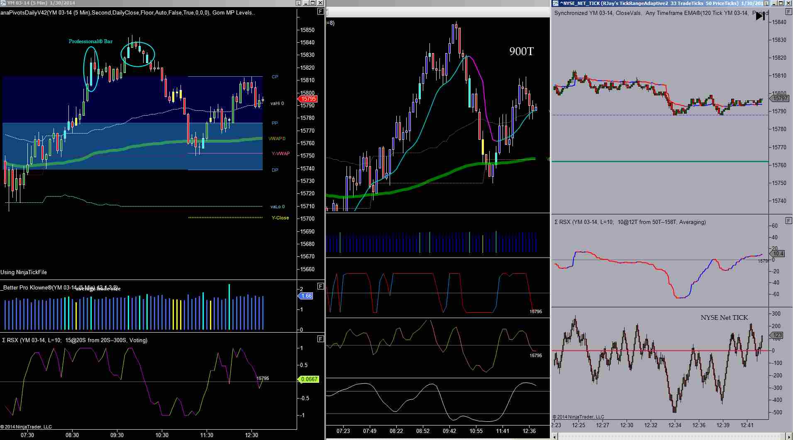Close the YM 03-14 chart window
The height and width of the screenshot is (440, 793).
(320, 3)
